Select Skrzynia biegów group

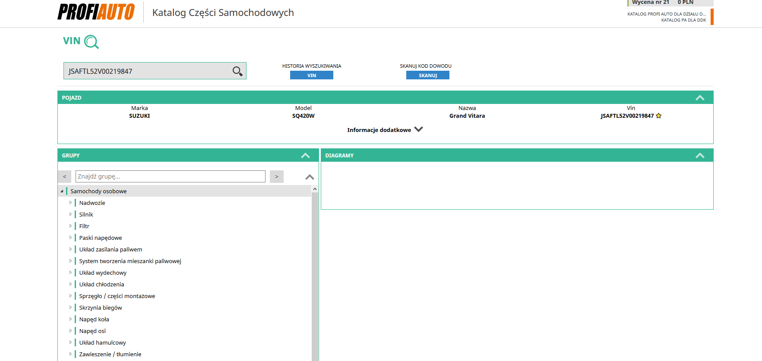(101, 308)
